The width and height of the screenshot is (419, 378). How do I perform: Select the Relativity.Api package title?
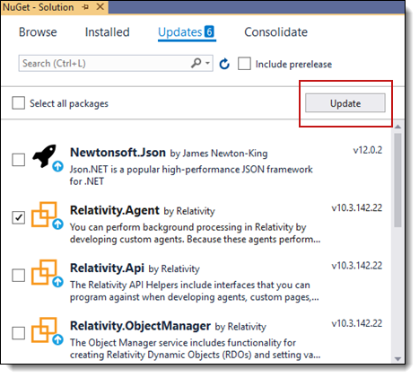pyautogui.click(x=107, y=268)
